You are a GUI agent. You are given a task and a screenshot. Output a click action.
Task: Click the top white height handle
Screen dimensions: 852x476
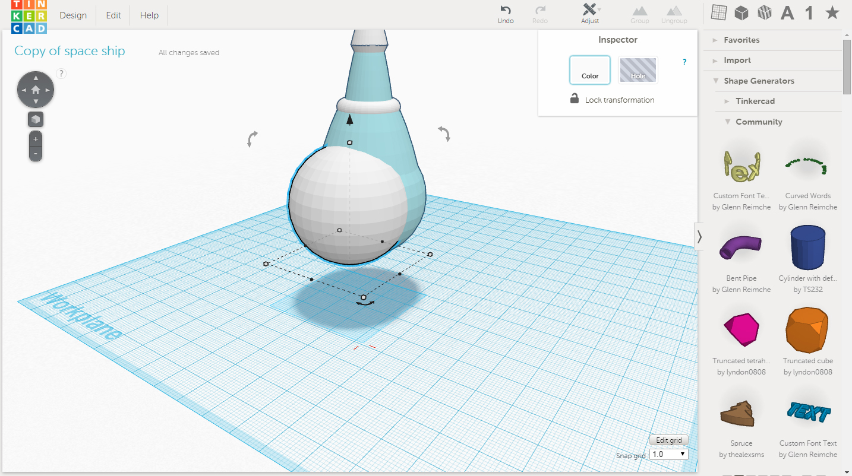[x=349, y=142]
